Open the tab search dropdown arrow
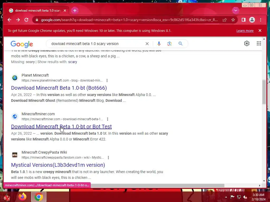 [235, 11]
